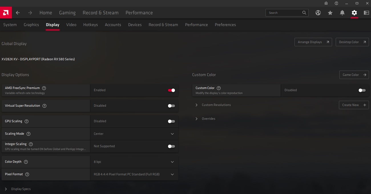Click Desktop Color button
Screen dimensions: 371x194
[x=352, y=42]
